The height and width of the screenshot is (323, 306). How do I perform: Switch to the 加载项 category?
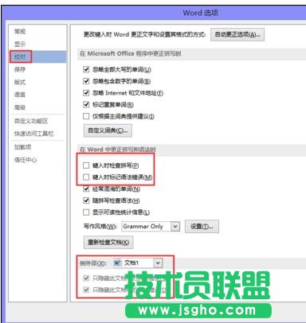tap(23, 147)
